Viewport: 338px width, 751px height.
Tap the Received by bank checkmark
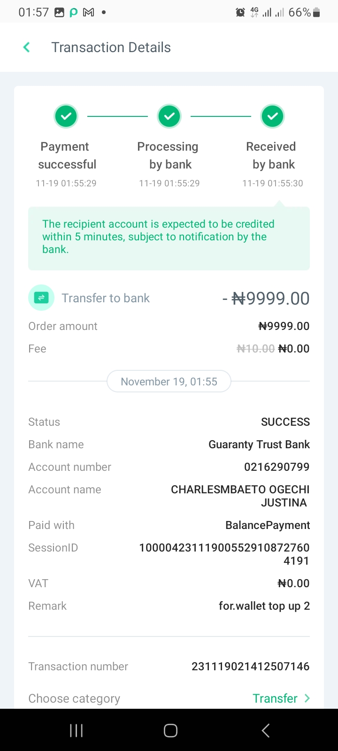(x=273, y=116)
